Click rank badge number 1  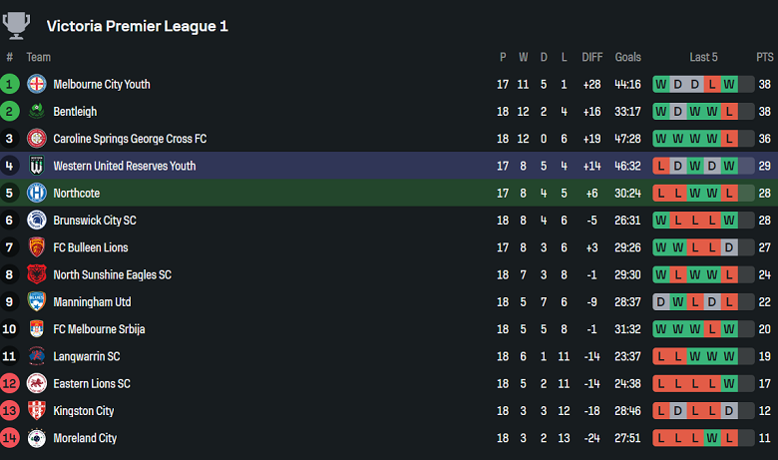pyautogui.click(x=10, y=84)
